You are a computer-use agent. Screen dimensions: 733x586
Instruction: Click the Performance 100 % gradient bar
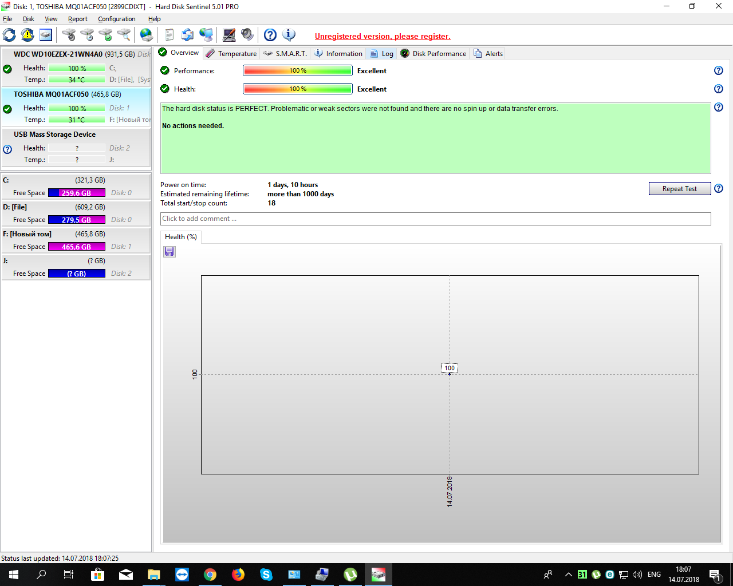298,70
